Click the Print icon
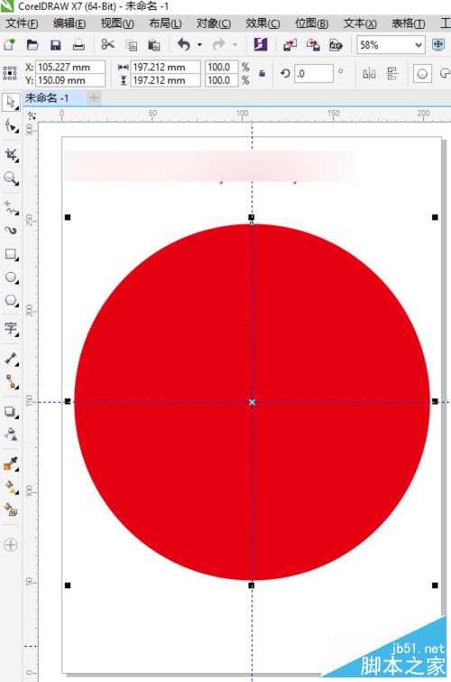Screen dimensions: 451x682 (78, 45)
